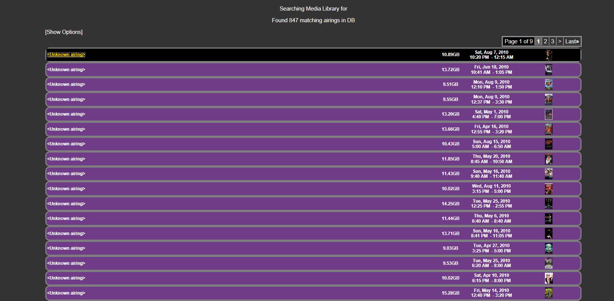This screenshot has width=614, height=301.
Task: Go to page 2 of results
Action: point(545,41)
